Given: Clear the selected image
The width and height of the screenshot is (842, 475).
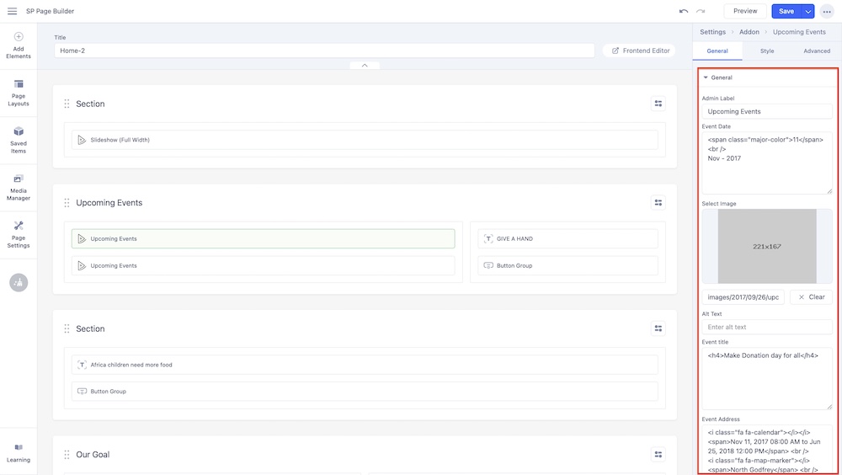Looking at the screenshot, I should [811, 297].
